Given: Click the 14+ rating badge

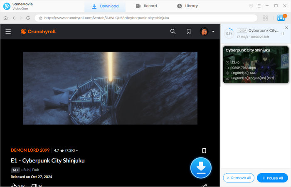Looking at the screenshot, I should click(x=15, y=170).
